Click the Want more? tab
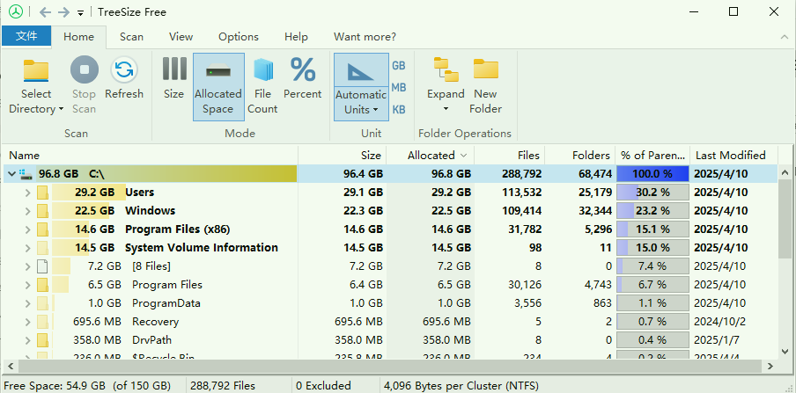Screen dimensions: 796x393 (365, 37)
